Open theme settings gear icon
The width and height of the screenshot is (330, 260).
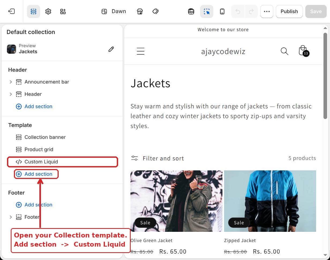(x=48, y=12)
